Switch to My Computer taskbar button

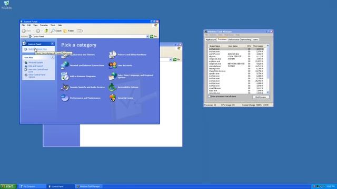32,186
